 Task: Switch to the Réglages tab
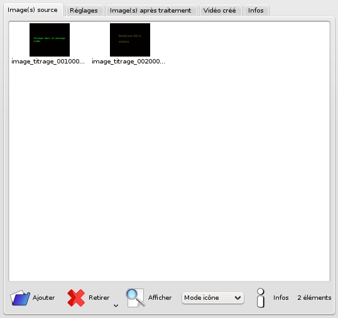coord(84,10)
